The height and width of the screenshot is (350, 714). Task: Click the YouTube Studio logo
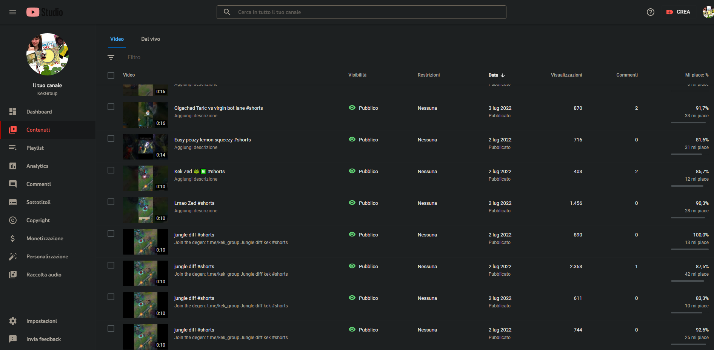point(45,12)
